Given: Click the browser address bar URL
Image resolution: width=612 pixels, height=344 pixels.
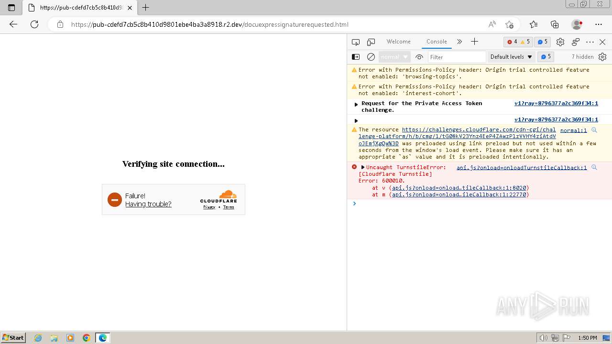Looking at the screenshot, I should [209, 24].
